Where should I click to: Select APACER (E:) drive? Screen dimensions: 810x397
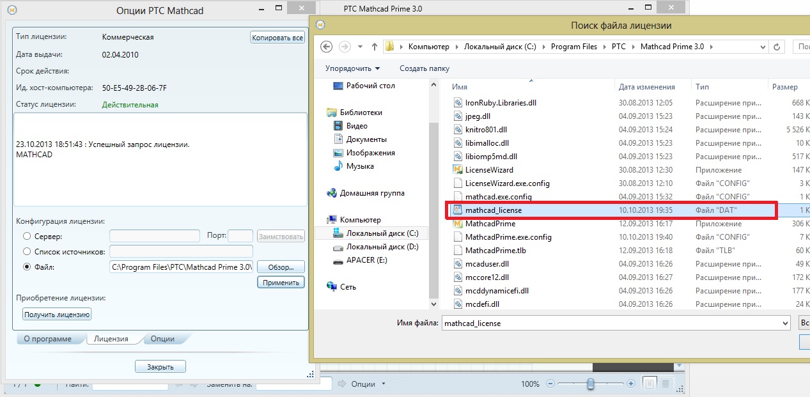pos(367,260)
